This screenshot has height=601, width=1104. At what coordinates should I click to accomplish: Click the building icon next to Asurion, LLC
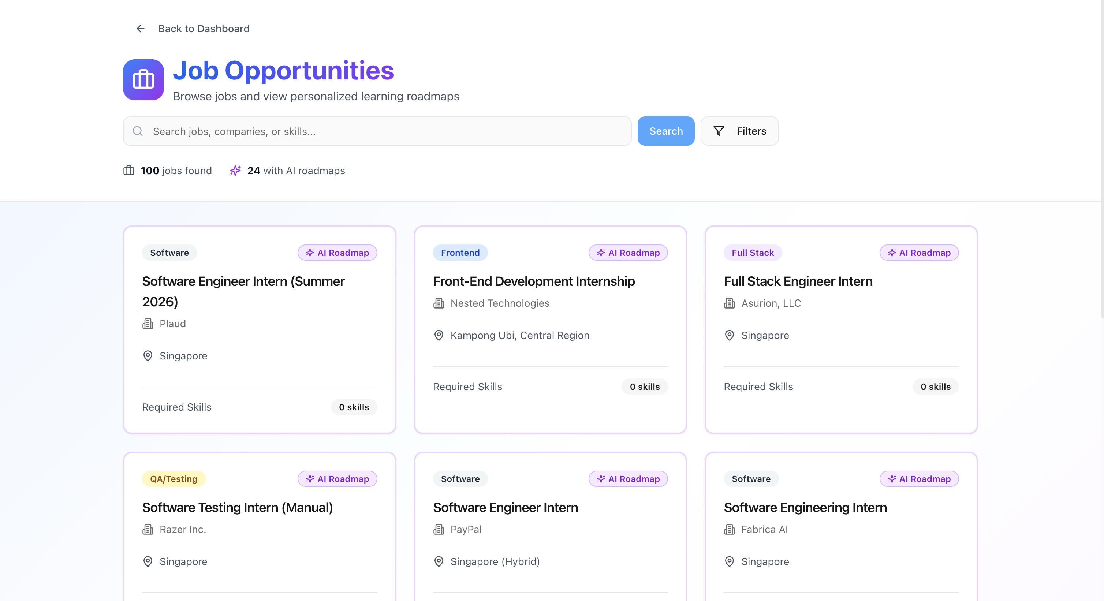point(729,303)
